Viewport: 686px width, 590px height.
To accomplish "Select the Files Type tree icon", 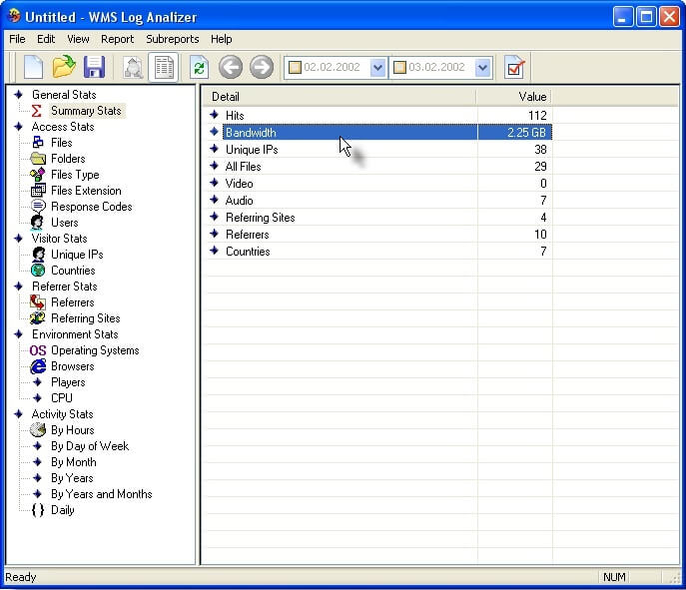I will (38, 174).
